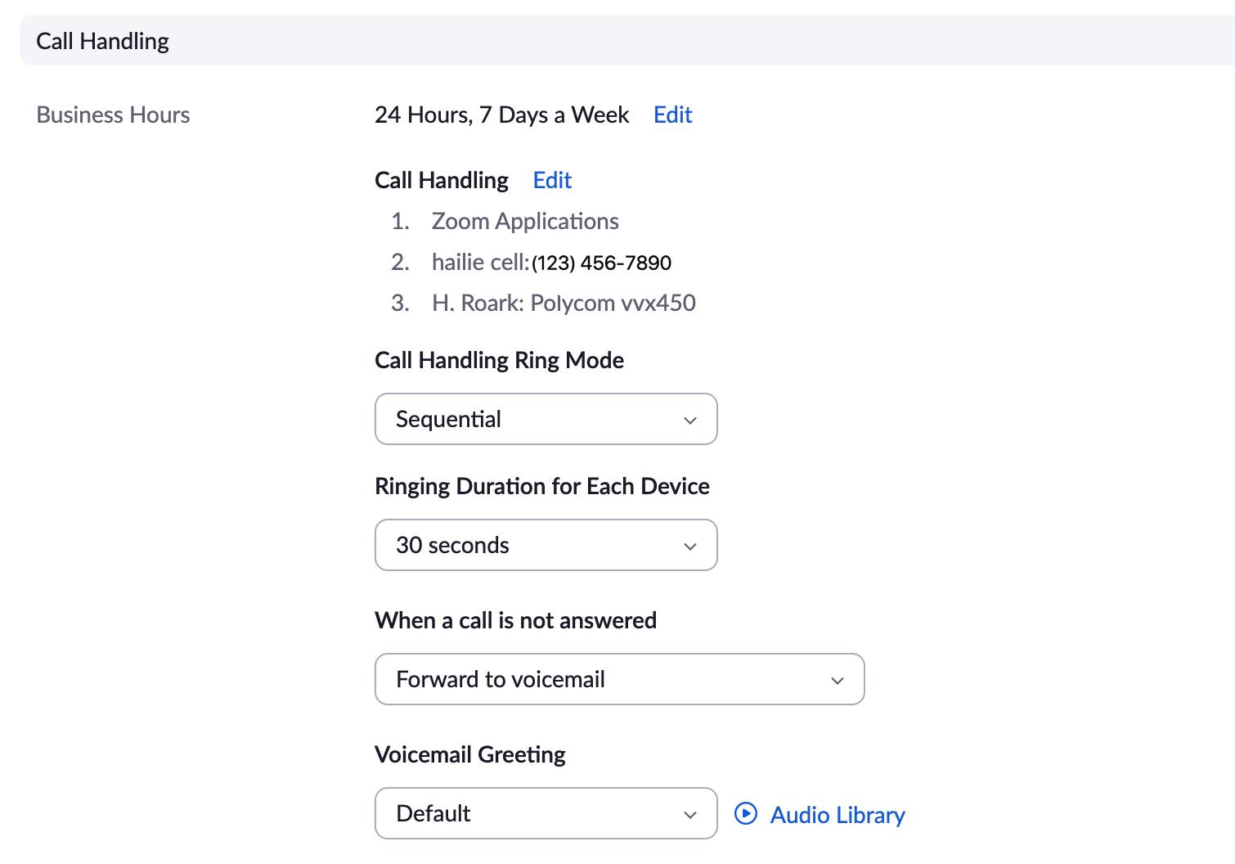The width and height of the screenshot is (1235, 864).
Task: Expand the Voicemail Greeting dropdown
Action: [x=546, y=813]
